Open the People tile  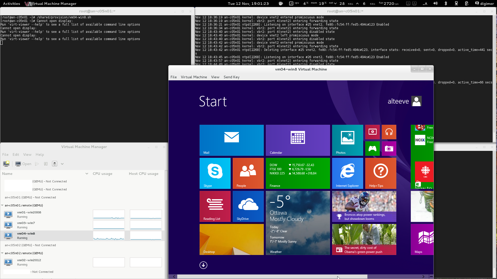click(248, 173)
